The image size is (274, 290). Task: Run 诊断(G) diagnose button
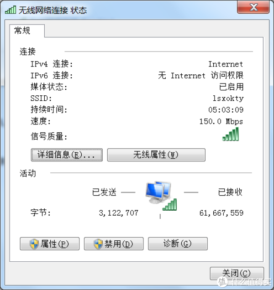pyautogui.click(x=178, y=244)
